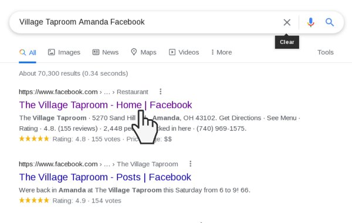Open The Village Taproom - Home link
The width and height of the screenshot is (352, 223).
pyautogui.click(x=106, y=105)
